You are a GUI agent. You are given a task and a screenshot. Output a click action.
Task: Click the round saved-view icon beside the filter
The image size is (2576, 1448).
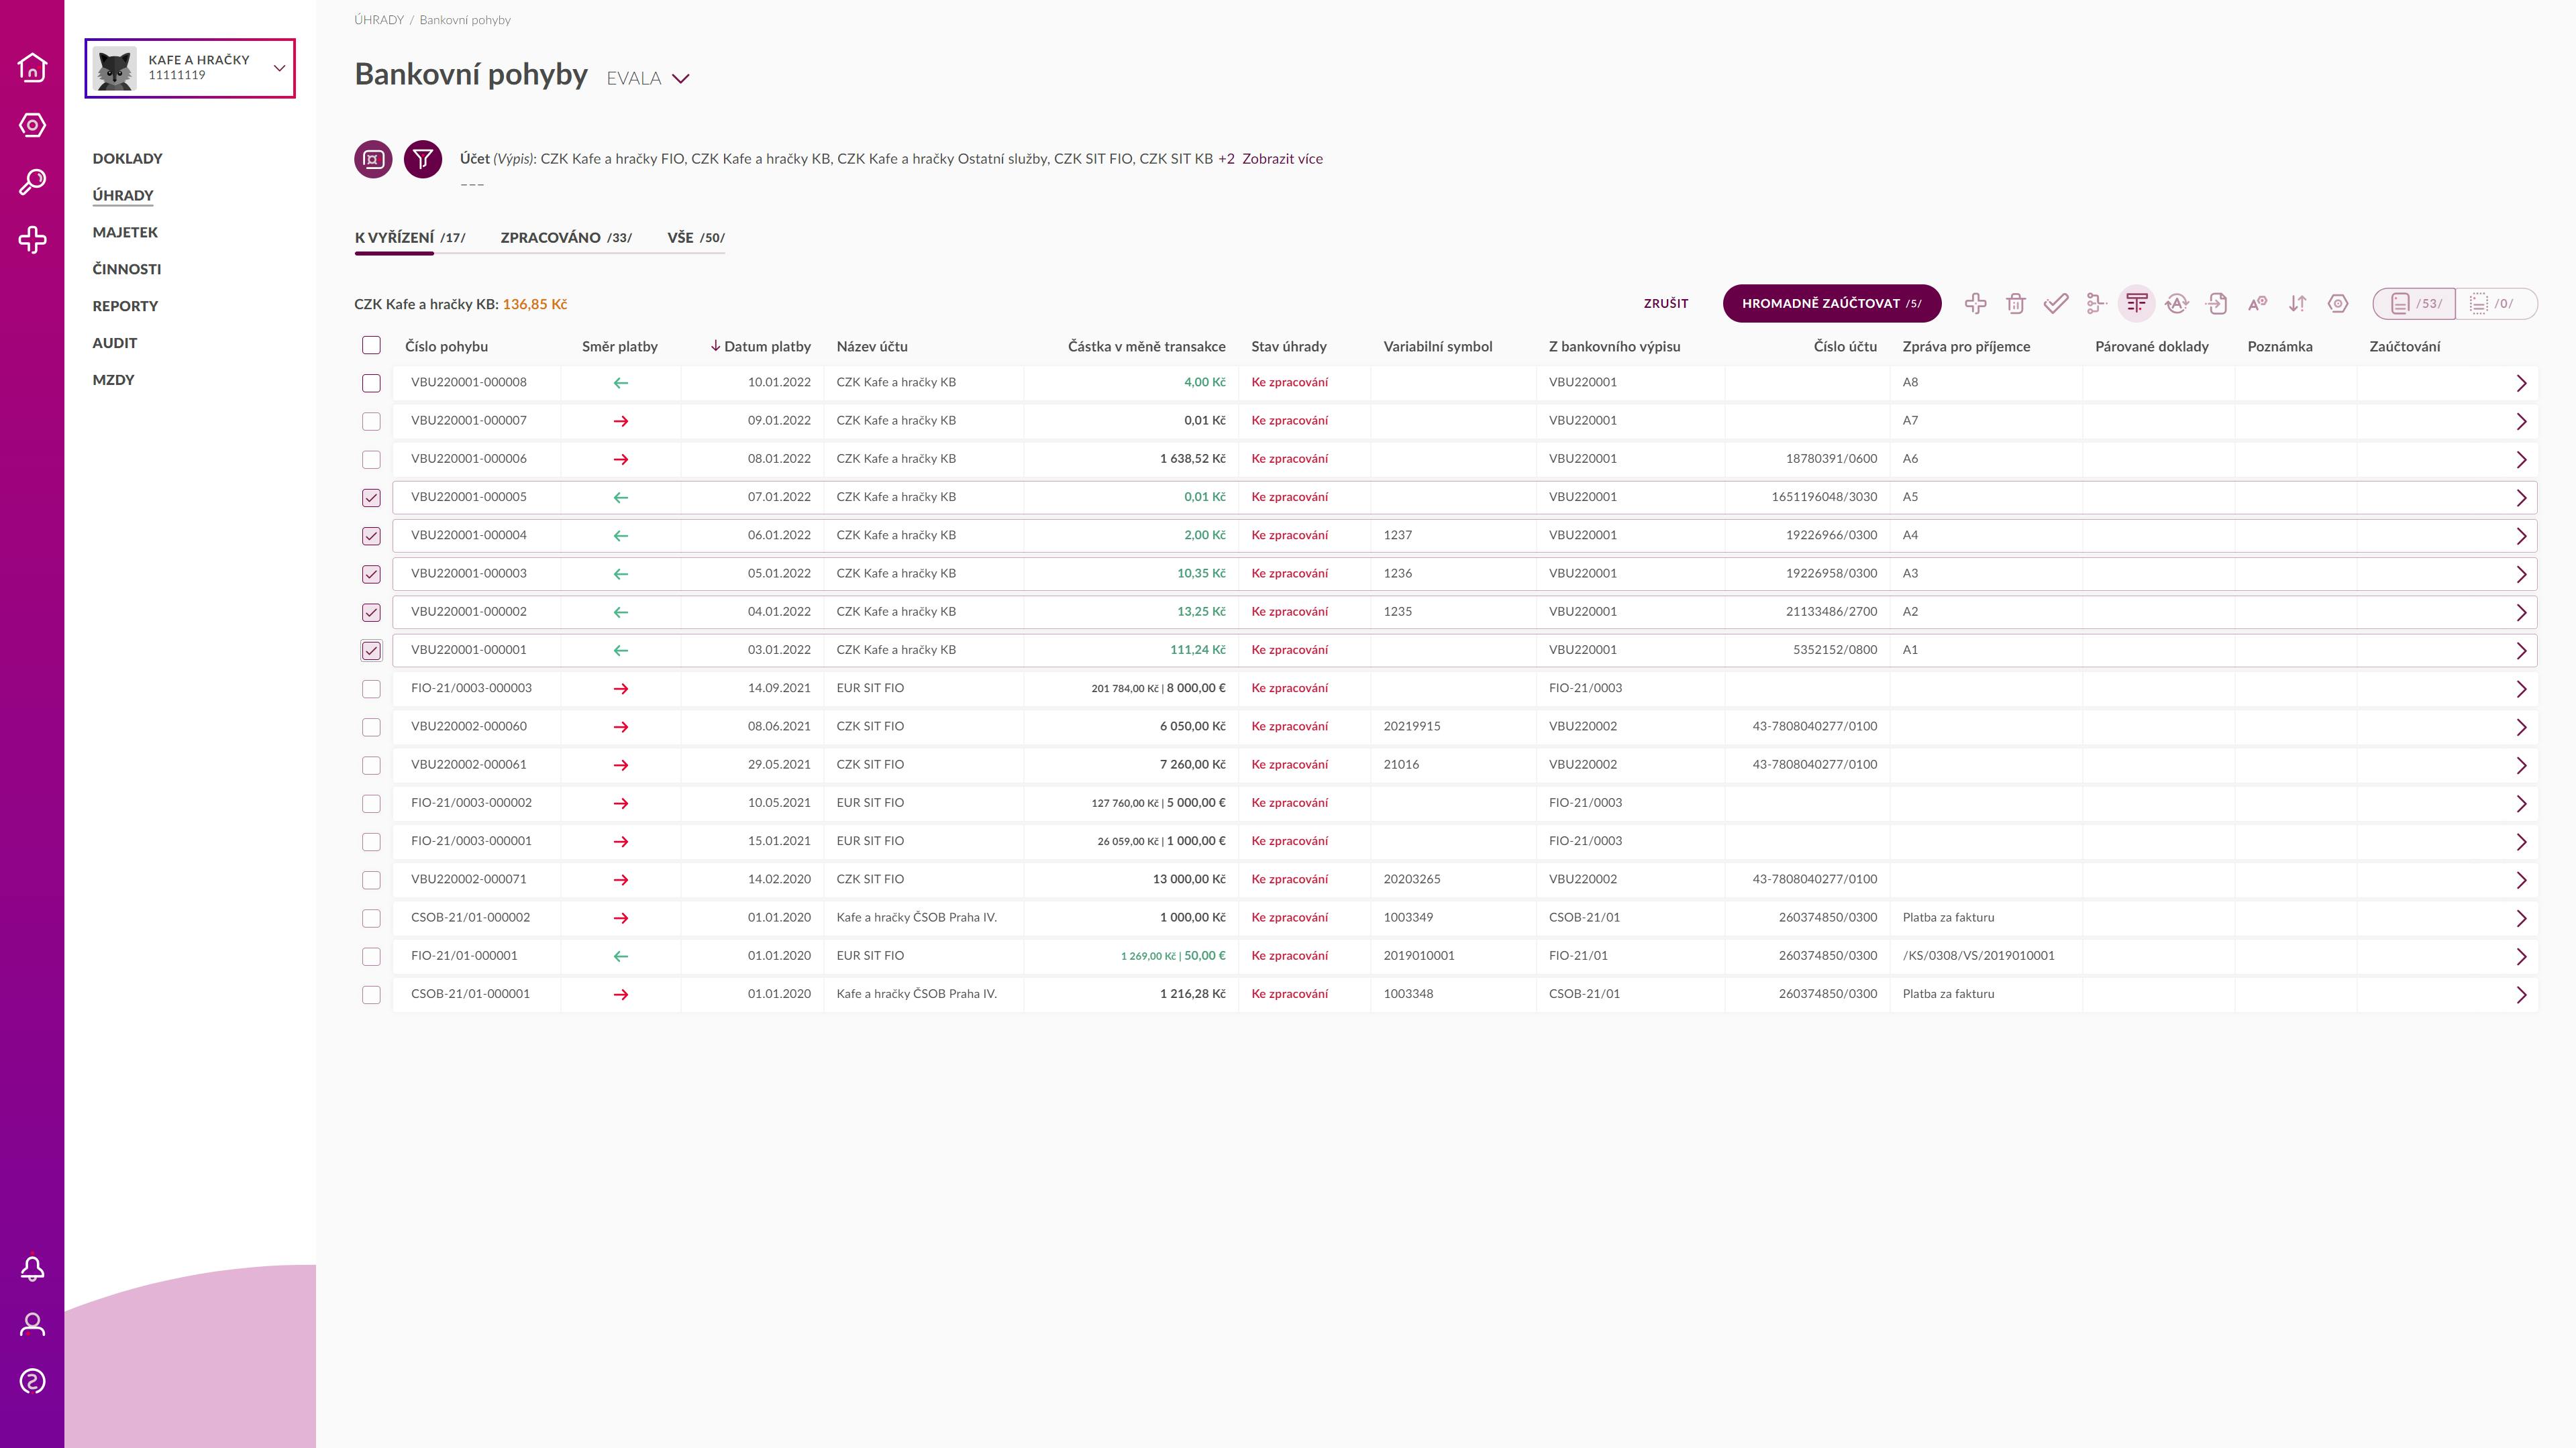pos(373,159)
